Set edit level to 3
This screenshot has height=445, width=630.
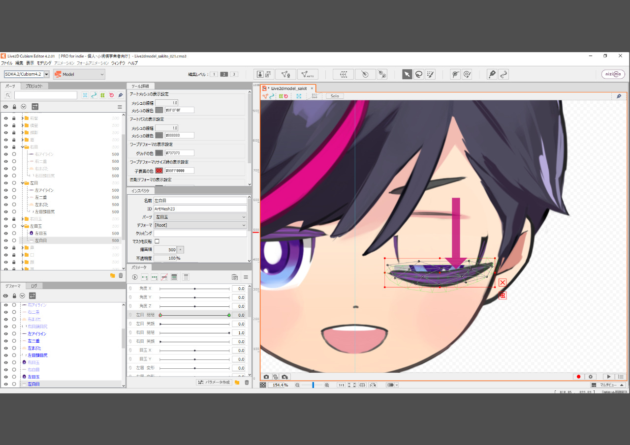pyautogui.click(x=234, y=74)
